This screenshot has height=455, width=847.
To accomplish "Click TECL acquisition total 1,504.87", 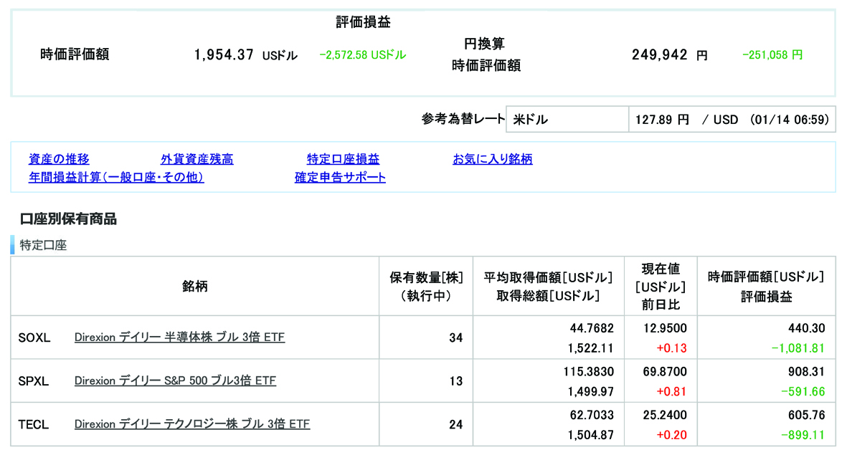I will point(591,435).
